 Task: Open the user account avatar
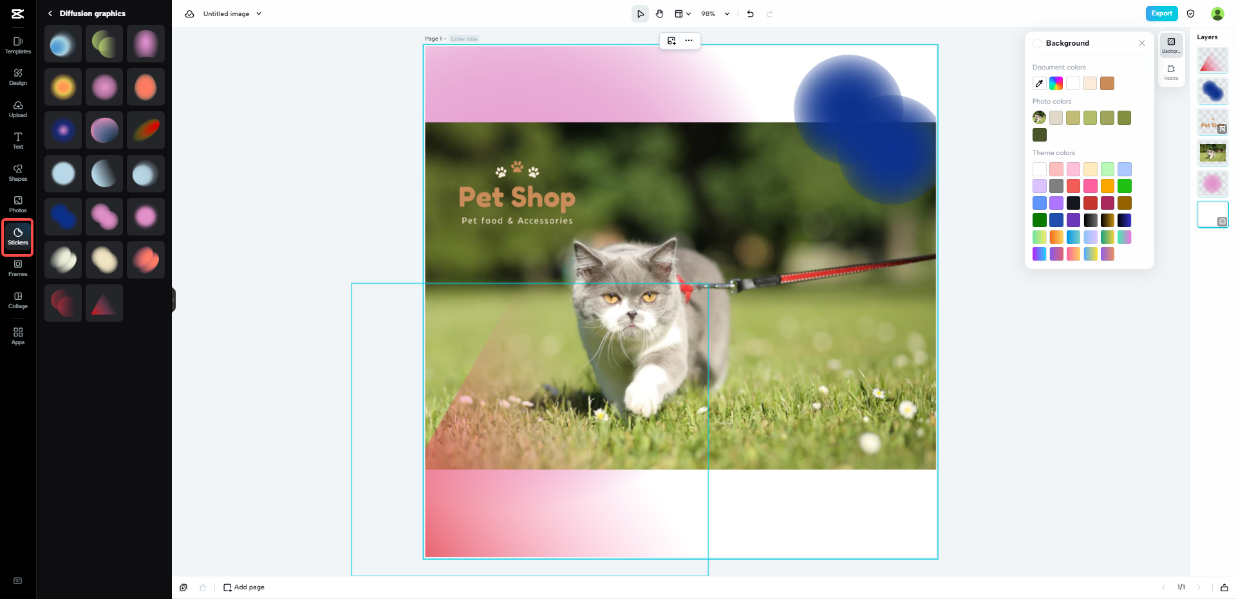click(x=1217, y=14)
